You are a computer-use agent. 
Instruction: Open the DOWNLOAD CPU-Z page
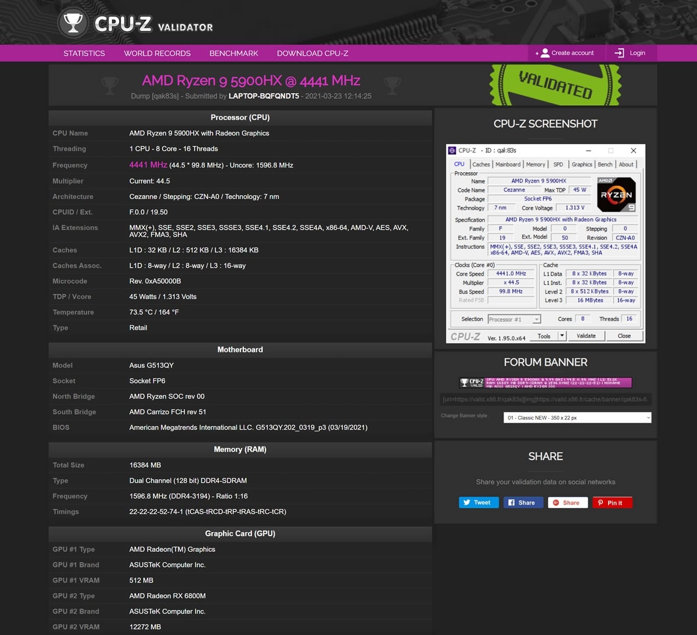coord(312,53)
